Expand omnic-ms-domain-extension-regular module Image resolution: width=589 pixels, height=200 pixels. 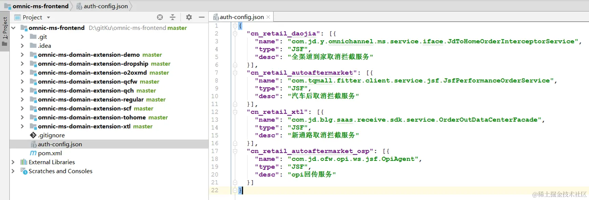coord(22,99)
